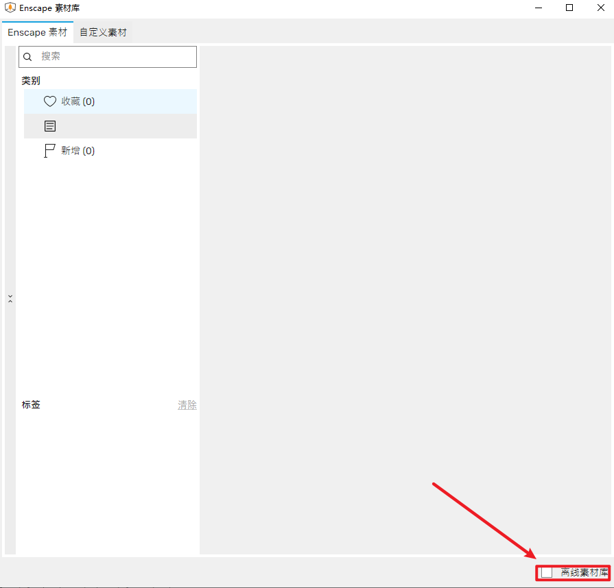The image size is (614, 588).
Task: Click the 标签 section heading
Action: (x=31, y=405)
